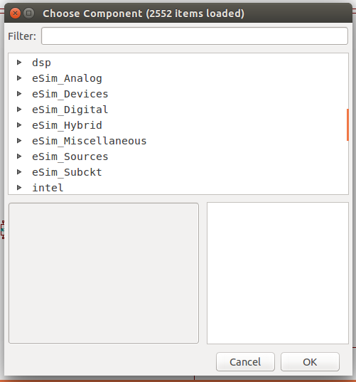Confirm selection with OK button

(310, 362)
